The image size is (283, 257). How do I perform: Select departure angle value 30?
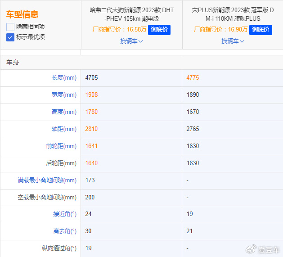[x=89, y=231]
